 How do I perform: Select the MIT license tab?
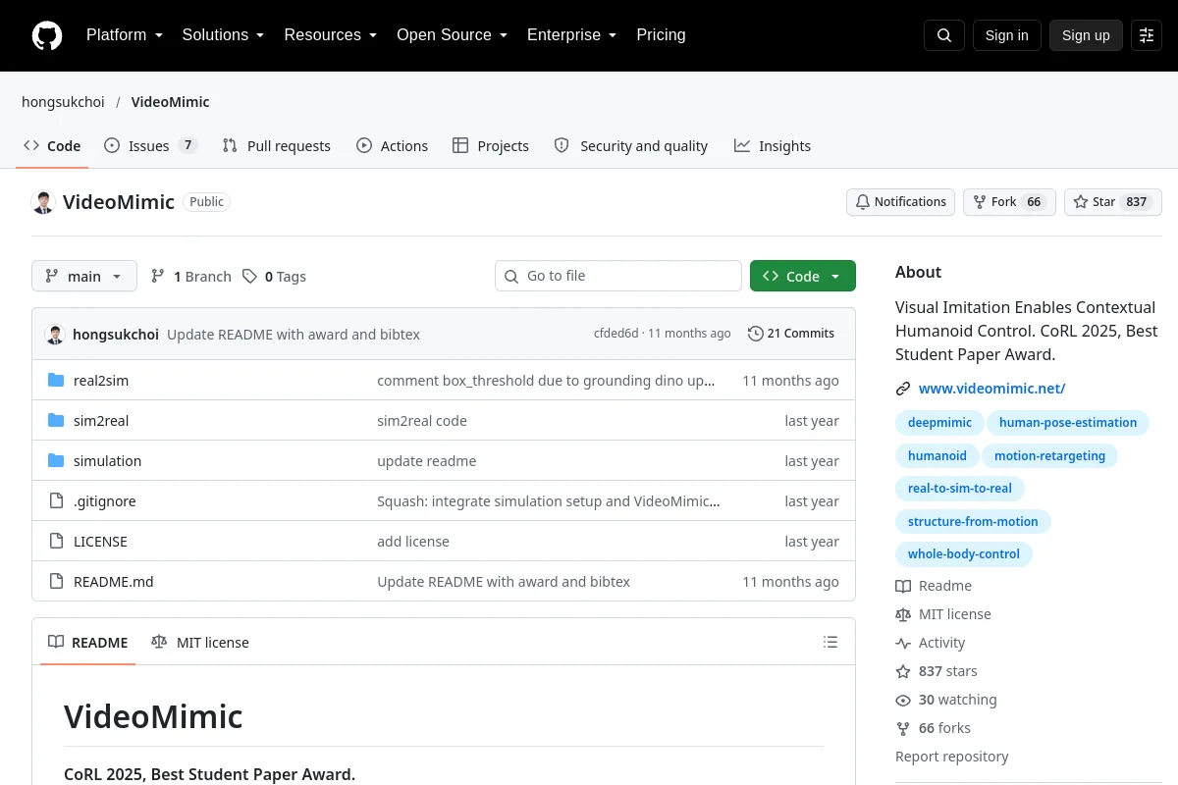click(200, 643)
